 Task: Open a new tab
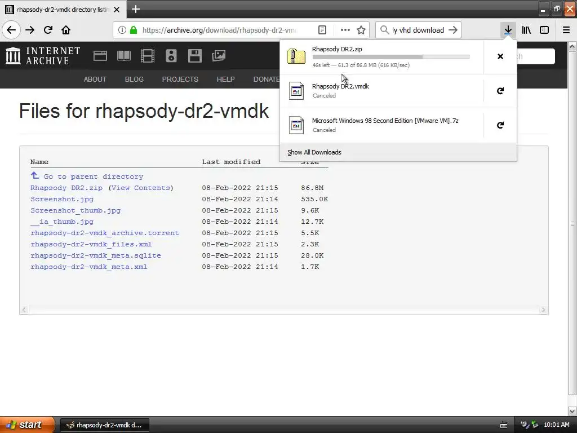point(135,9)
